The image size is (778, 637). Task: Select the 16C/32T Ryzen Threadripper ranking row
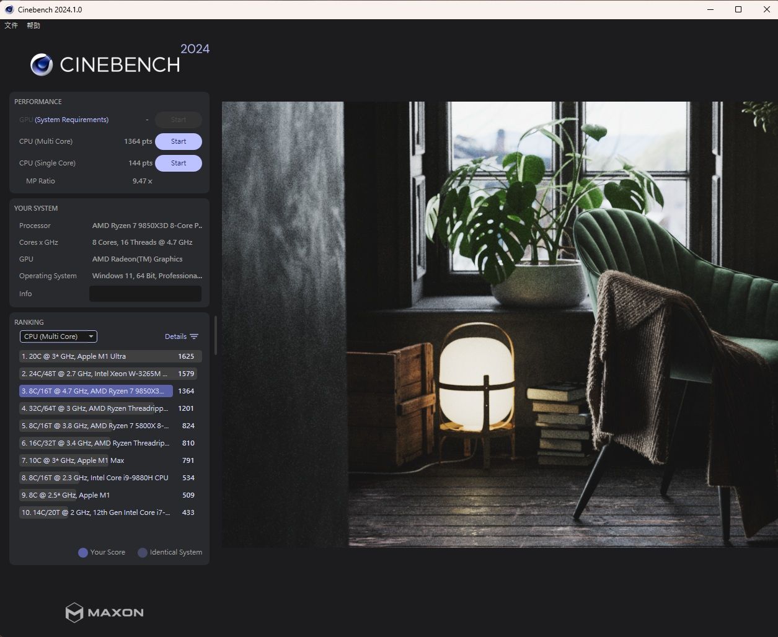pos(110,443)
